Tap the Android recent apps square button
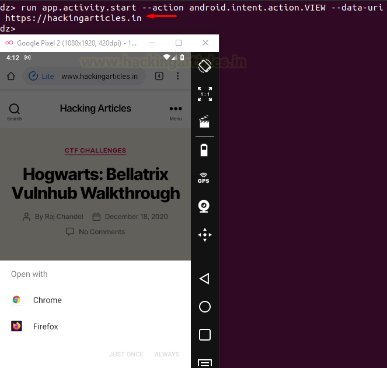The width and height of the screenshot is (387, 368). 205,335
